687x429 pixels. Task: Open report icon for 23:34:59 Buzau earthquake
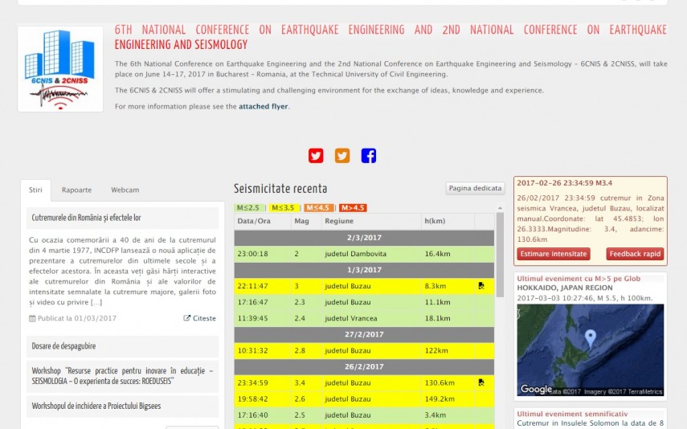(x=481, y=382)
